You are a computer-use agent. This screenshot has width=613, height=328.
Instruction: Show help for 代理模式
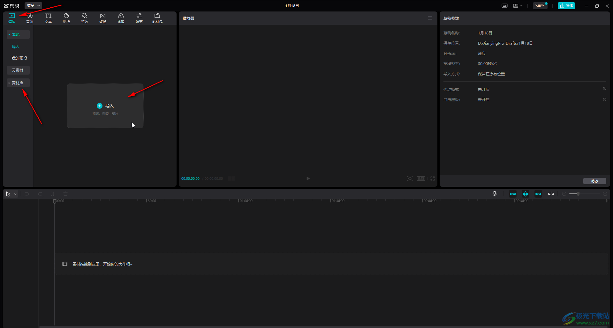[x=604, y=89]
